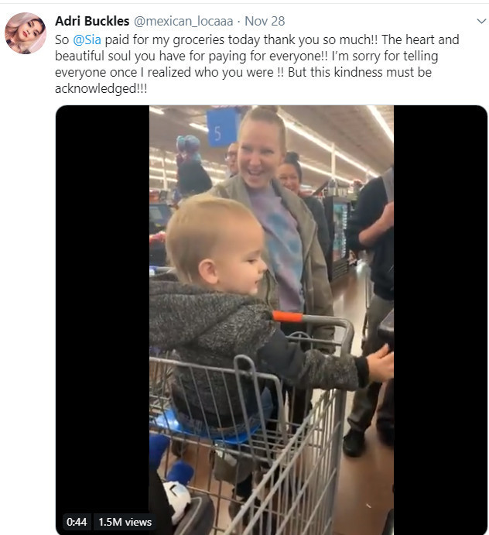The width and height of the screenshot is (489, 535).
Task: Click the blue checkout lane 5 sign
Action: (221, 128)
